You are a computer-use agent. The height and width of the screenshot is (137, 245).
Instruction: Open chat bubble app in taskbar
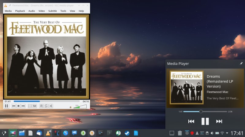(x=74, y=133)
